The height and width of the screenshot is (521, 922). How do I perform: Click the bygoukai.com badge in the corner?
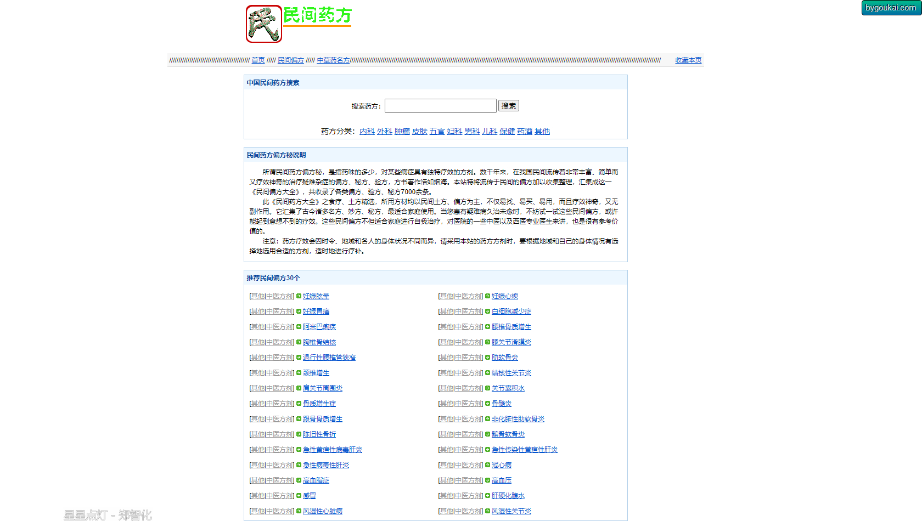(x=891, y=8)
